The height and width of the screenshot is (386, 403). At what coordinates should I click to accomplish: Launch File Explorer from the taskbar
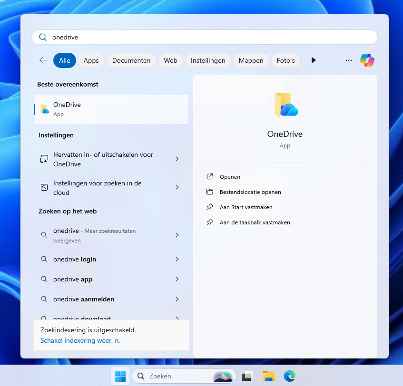(268, 376)
